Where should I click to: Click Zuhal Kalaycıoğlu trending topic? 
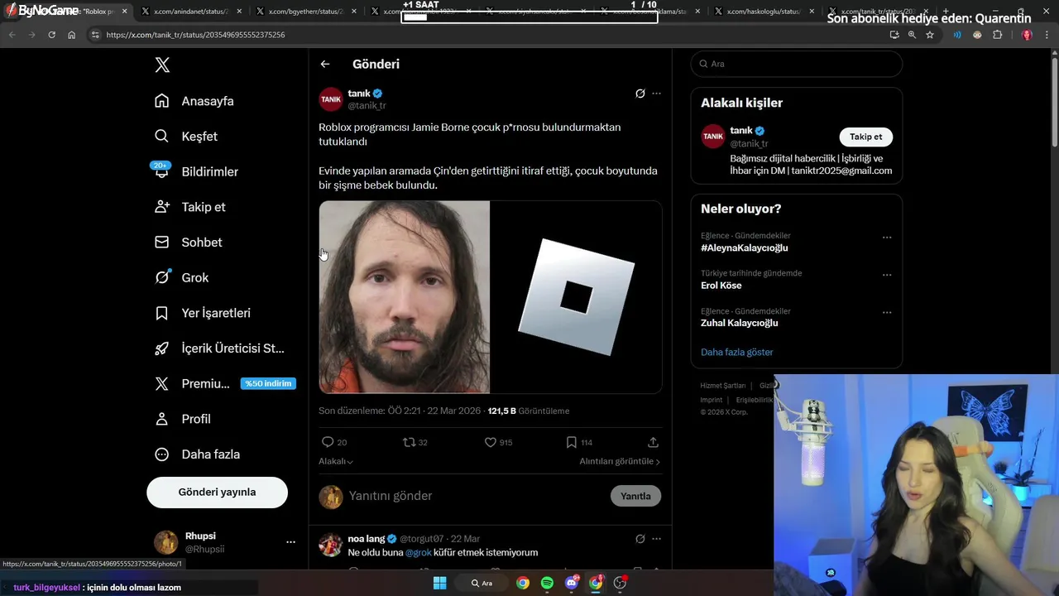[739, 323]
